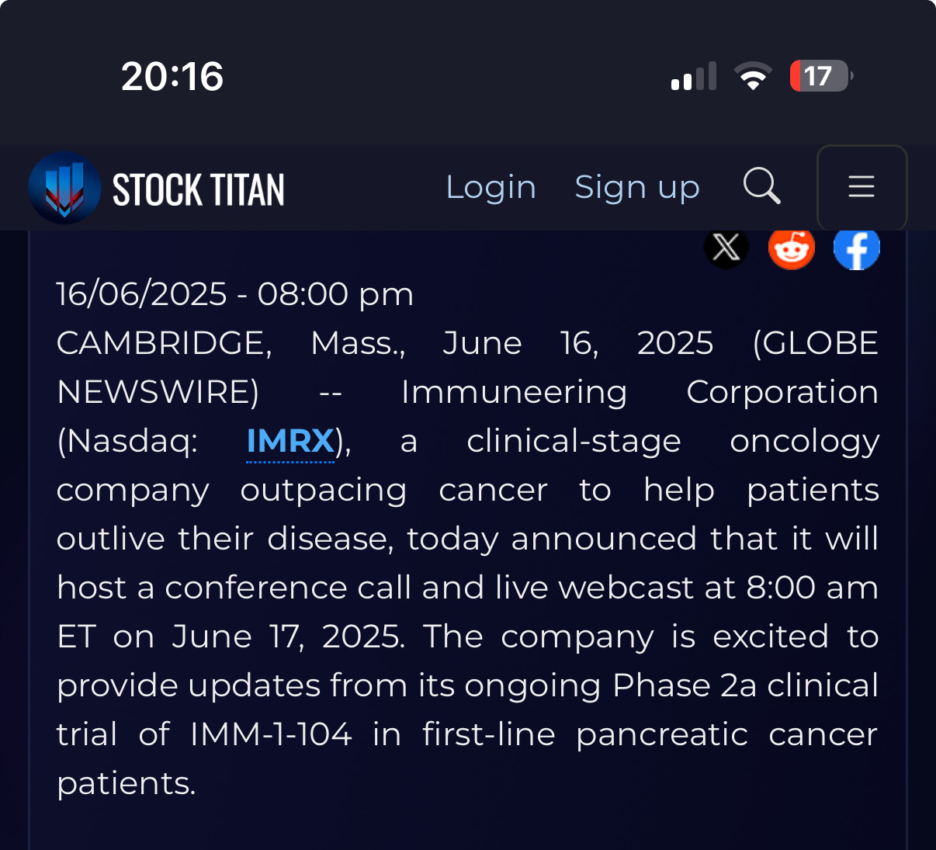Share the article on Reddit
Image resolution: width=936 pixels, height=850 pixels.
[x=792, y=248]
